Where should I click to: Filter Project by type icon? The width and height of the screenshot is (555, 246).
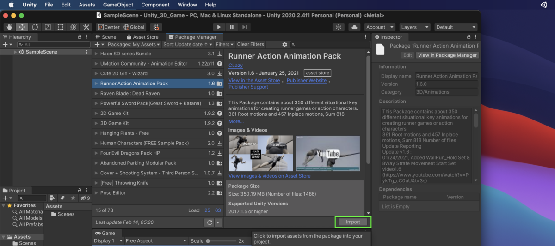[x=52, y=198]
